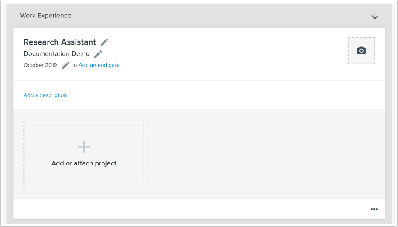Open the three-dot more options menu
Viewport: 398px width, 227px height.
point(374,209)
